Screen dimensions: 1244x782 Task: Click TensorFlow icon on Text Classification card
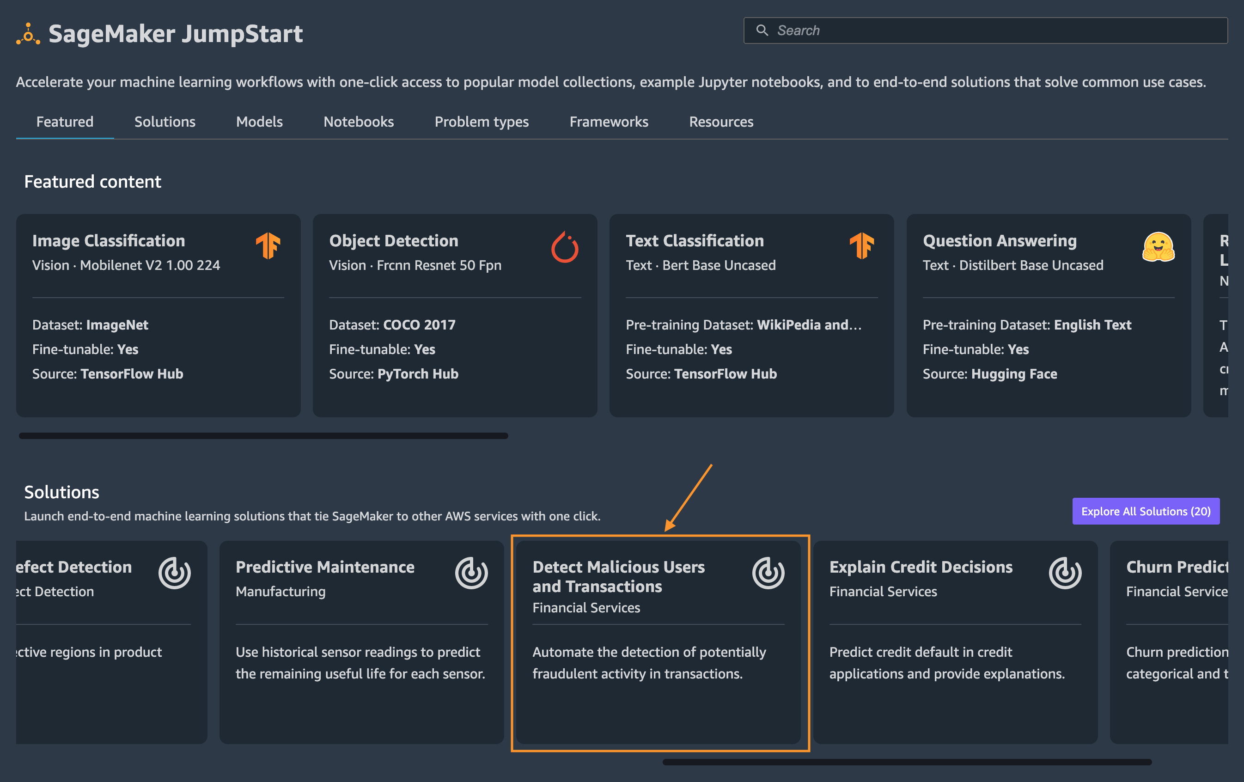tap(862, 245)
